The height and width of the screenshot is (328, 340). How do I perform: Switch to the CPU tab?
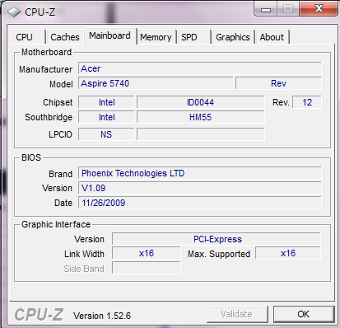tap(28, 37)
